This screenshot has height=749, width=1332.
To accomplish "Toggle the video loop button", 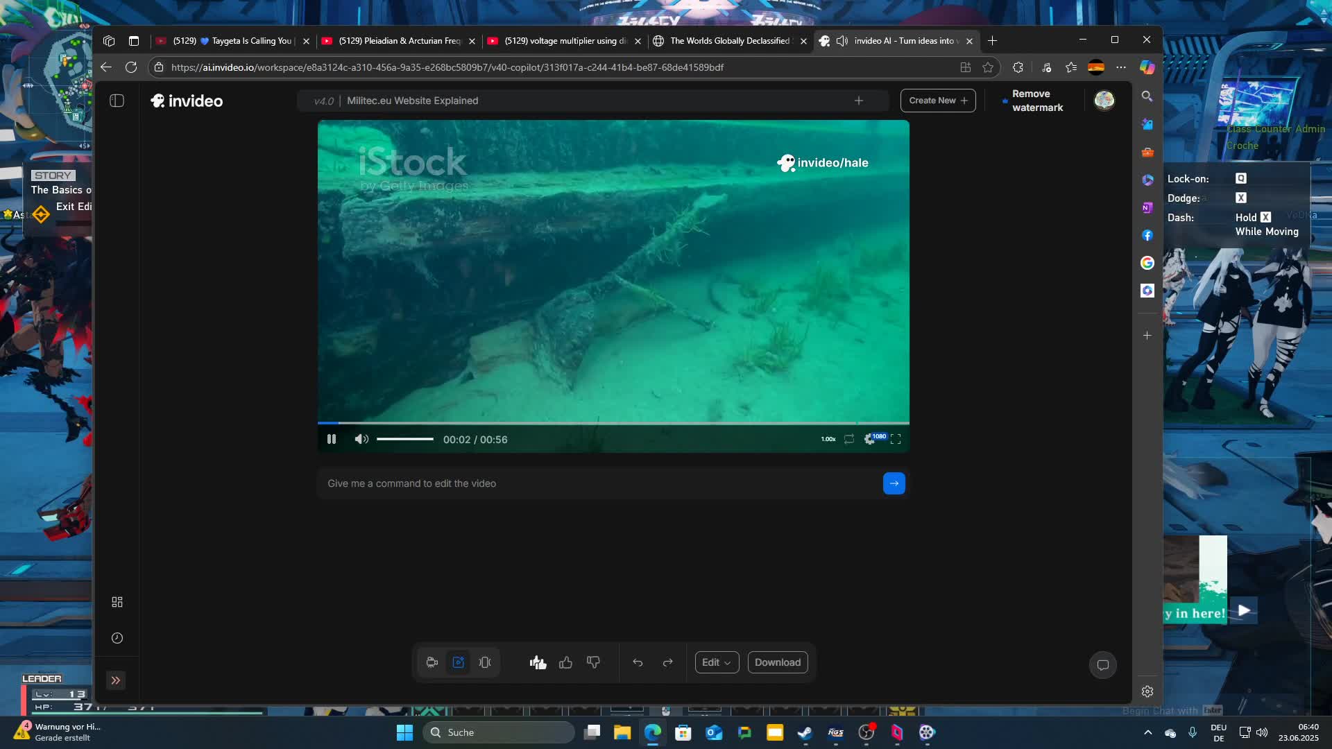I will (849, 439).
